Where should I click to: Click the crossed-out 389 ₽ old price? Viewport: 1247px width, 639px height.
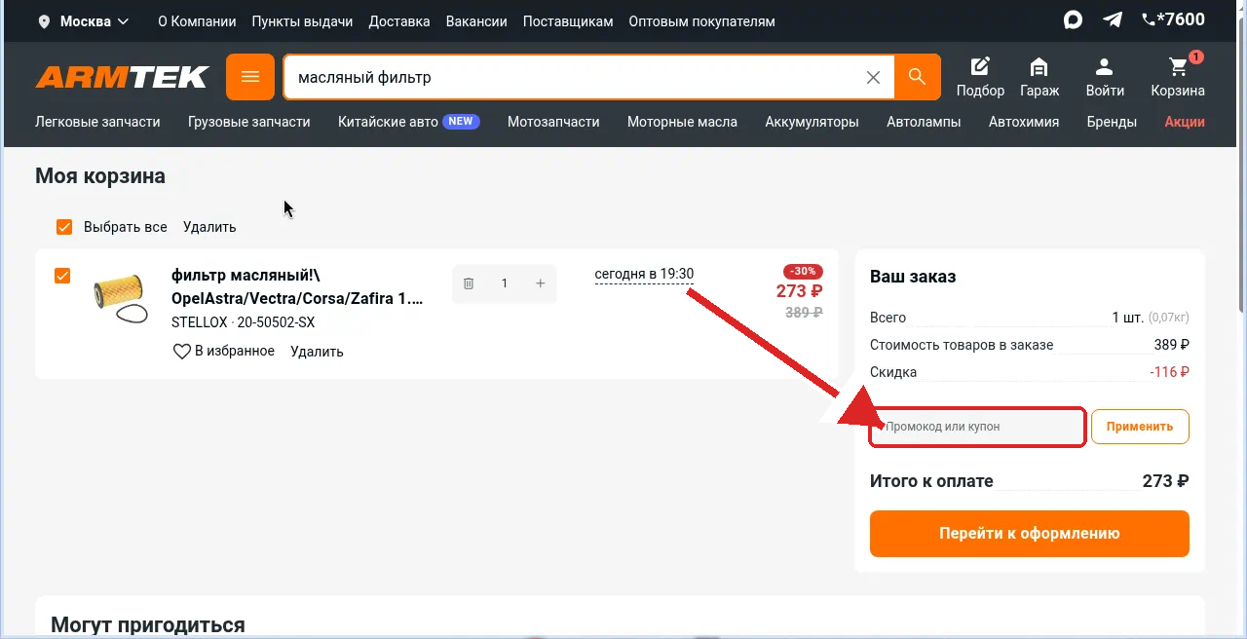pos(804,313)
